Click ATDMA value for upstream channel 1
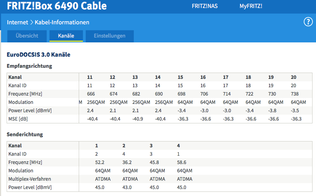316x196 pixels. click(x=103, y=179)
